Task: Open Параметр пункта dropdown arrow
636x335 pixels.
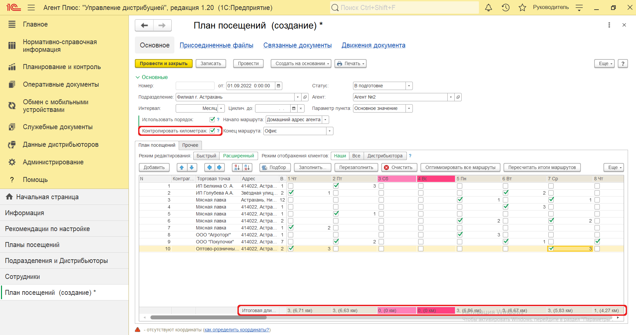Action: 409,108
